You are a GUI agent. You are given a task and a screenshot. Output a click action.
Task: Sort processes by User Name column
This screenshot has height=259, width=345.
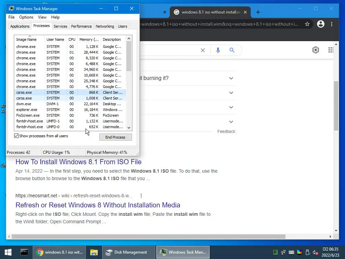point(55,39)
